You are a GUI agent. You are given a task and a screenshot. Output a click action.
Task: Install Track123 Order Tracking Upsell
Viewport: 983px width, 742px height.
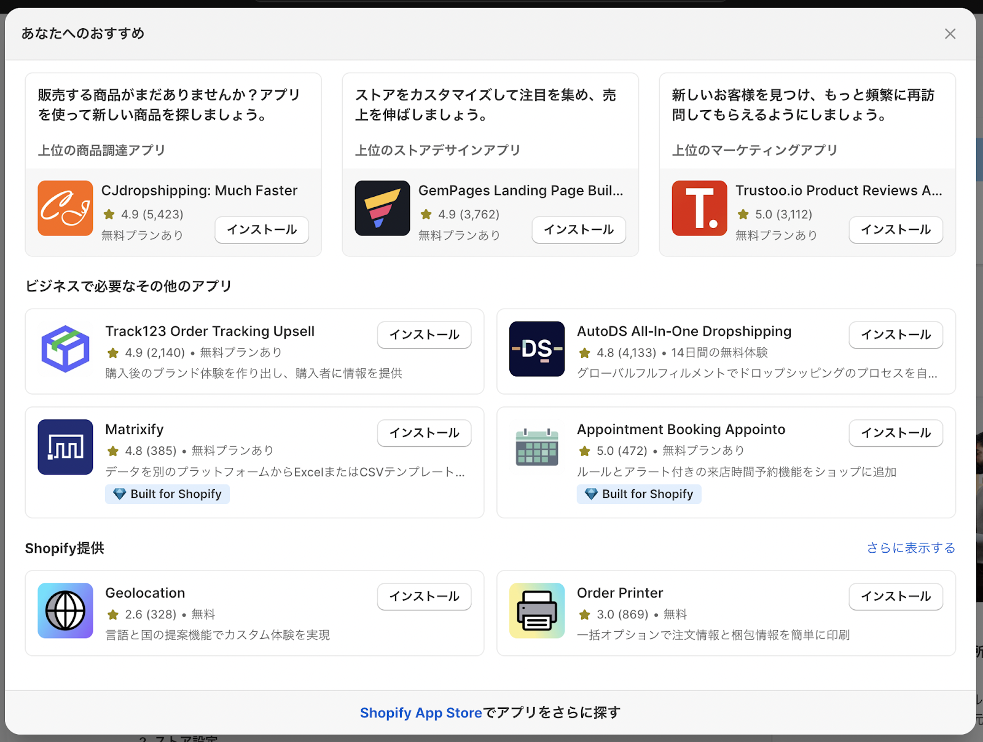(424, 335)
